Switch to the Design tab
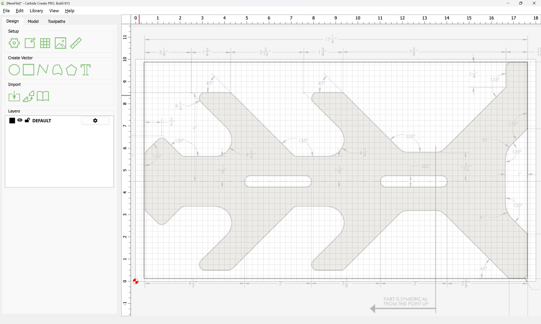541x324 pixels. coord(13,21)
